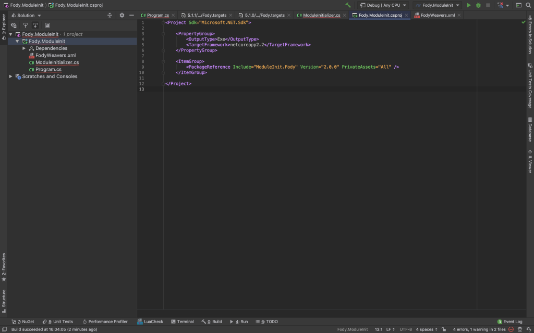Image resolution: width=534 pixels, height=333 pixels.
Task: Click the toolbar icon with the red X
Action: coord(500,5)
